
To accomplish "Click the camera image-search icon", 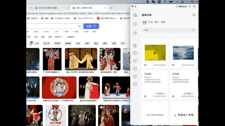I will tap(79, 26).
